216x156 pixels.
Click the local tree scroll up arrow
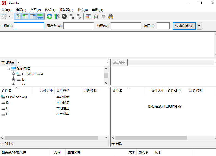click(106, 68)
